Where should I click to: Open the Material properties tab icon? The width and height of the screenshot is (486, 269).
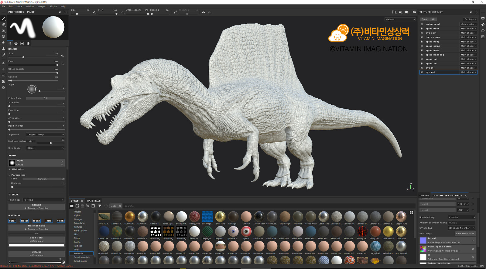point(28,43)
